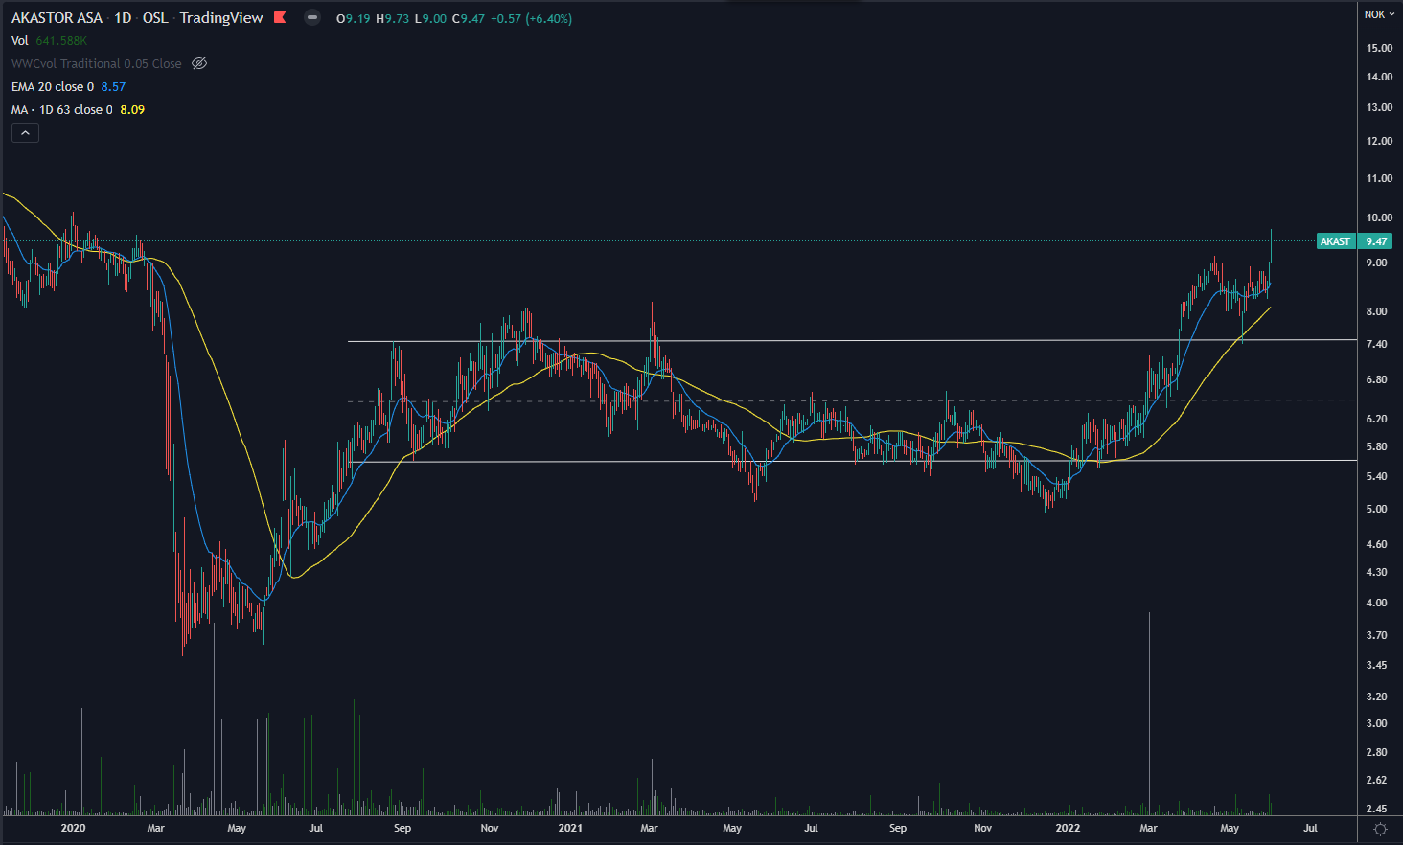Click the MA value 8.09
The width and height of the screenshot is (1403, 845).
[x=132, y=109]
